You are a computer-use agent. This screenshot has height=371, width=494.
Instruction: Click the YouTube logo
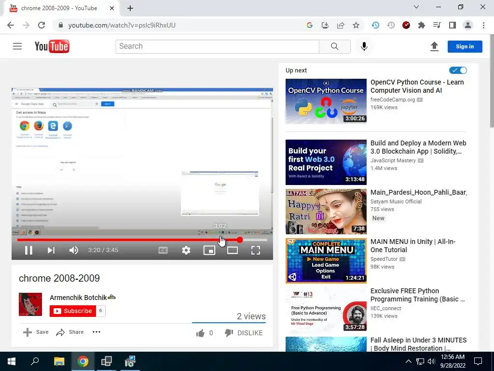tap(52, 46)
